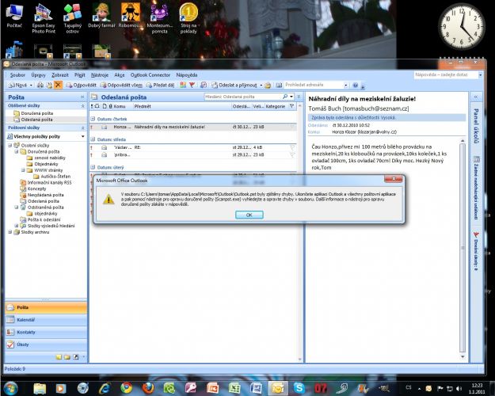This screenshot has width=495, height=396.
Task: Open the Windows Start button
Action: (11, 388)
